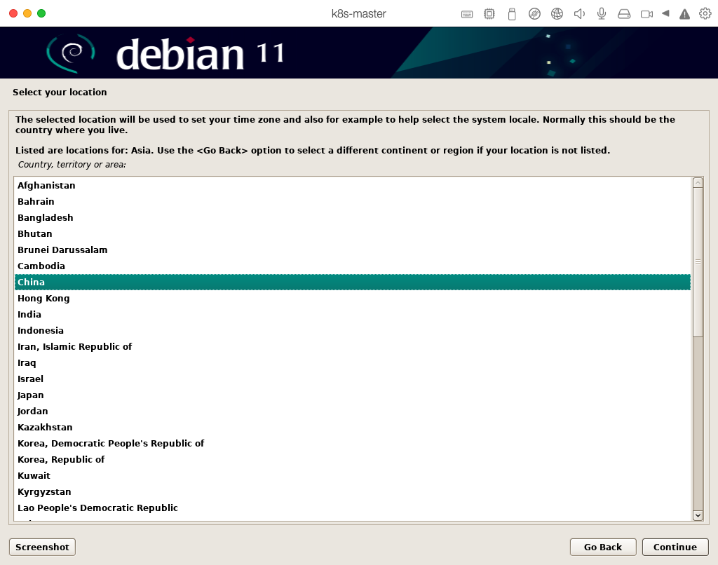The width and height of the screenshot is (718, 565).
Task: Select Iraq from the country list
Action: [x=352, y=362]
